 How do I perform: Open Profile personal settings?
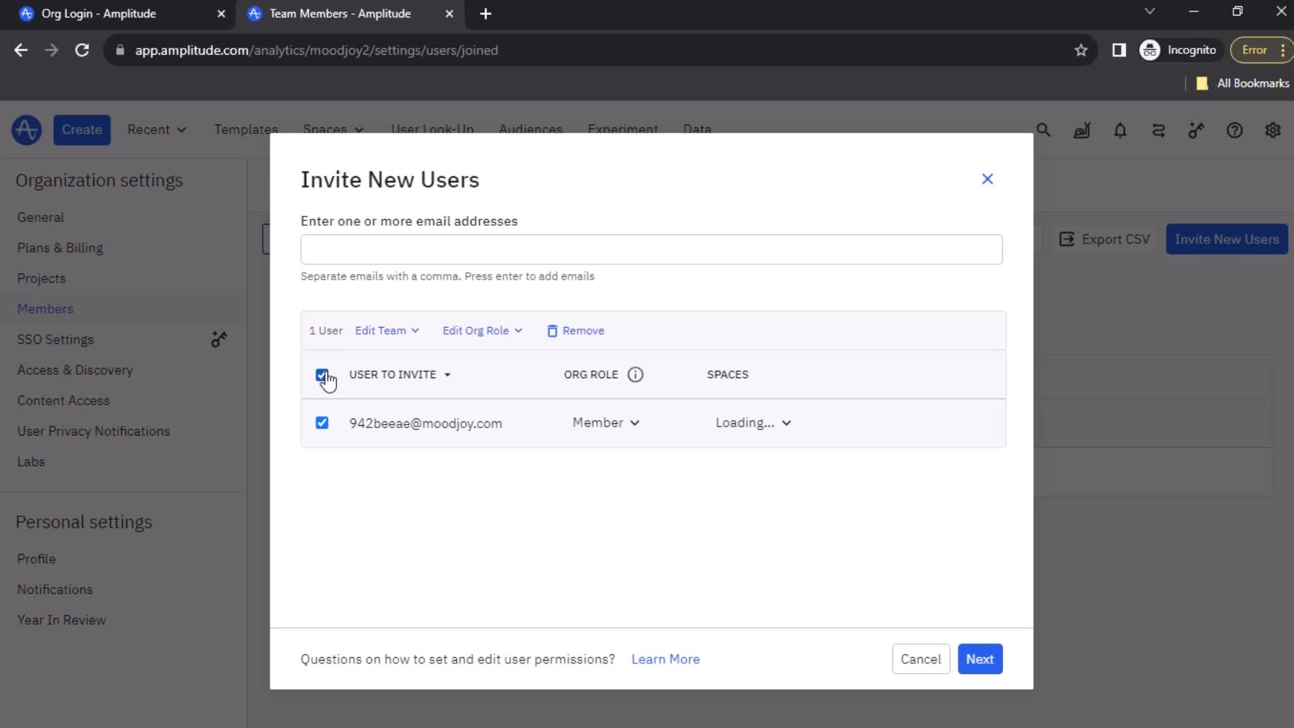tap(36, 559)
